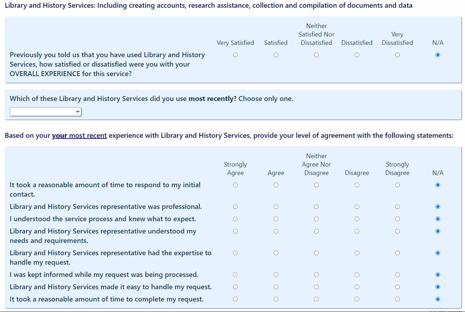Mark Strongly Disagree for kept informed during processing

tap(397, 275)
